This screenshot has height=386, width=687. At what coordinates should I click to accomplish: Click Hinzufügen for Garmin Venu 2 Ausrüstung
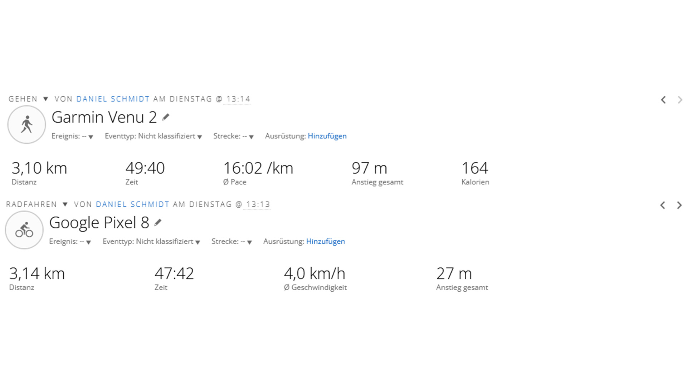tap(327, 136)
